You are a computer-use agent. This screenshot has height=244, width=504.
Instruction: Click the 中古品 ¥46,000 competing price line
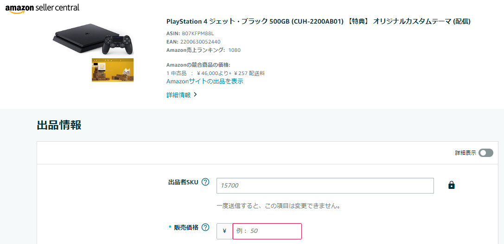216,73
